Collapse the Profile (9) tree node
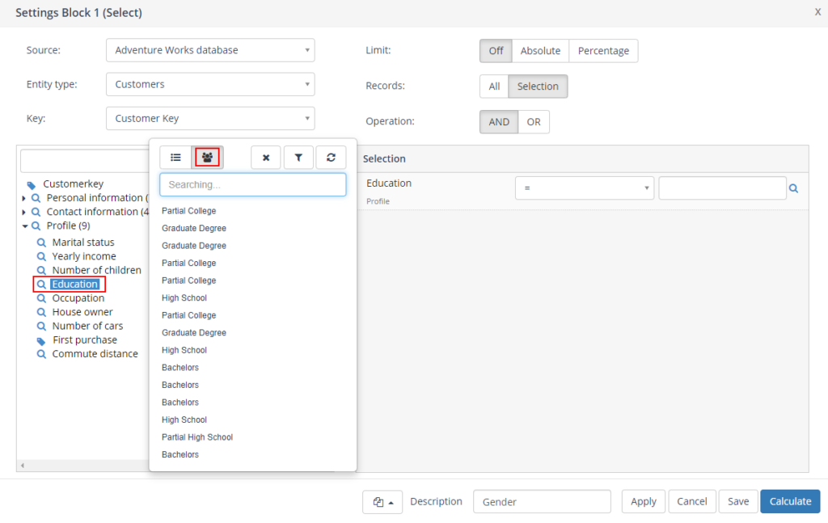The image size is (828, 523). (25, 226)
